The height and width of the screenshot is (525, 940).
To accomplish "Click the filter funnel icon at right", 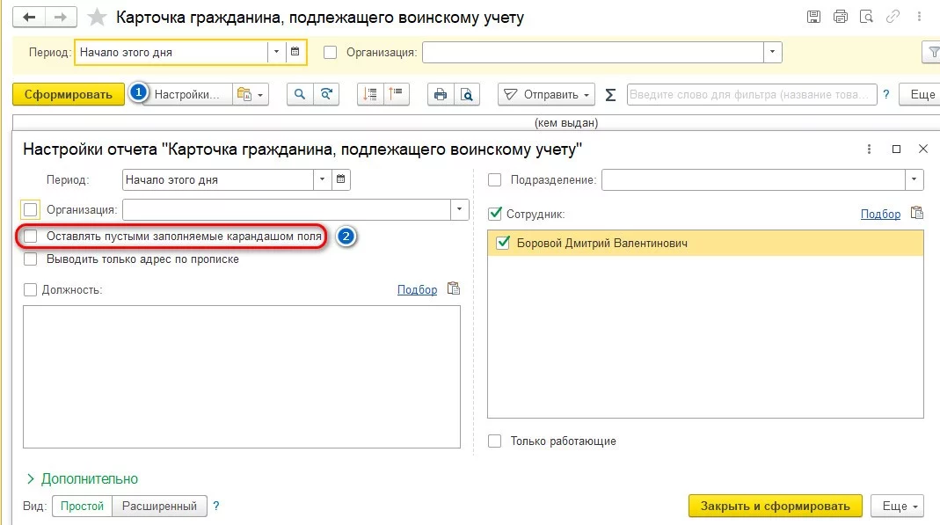I will coord(933,53).
